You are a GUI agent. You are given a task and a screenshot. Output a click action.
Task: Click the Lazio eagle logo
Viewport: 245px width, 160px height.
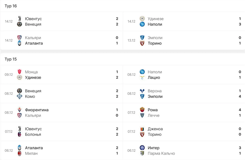(x=142, y=77)
